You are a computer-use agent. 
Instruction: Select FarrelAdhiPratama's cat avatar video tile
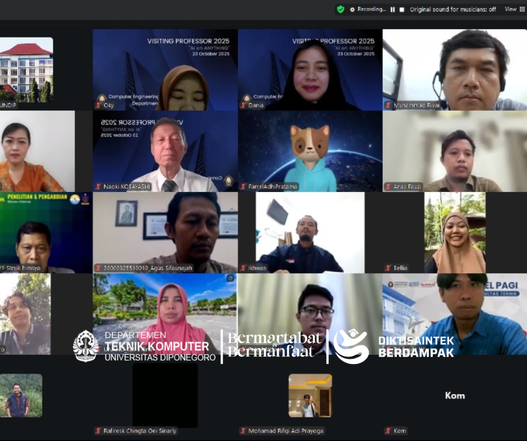click(309, 150)
